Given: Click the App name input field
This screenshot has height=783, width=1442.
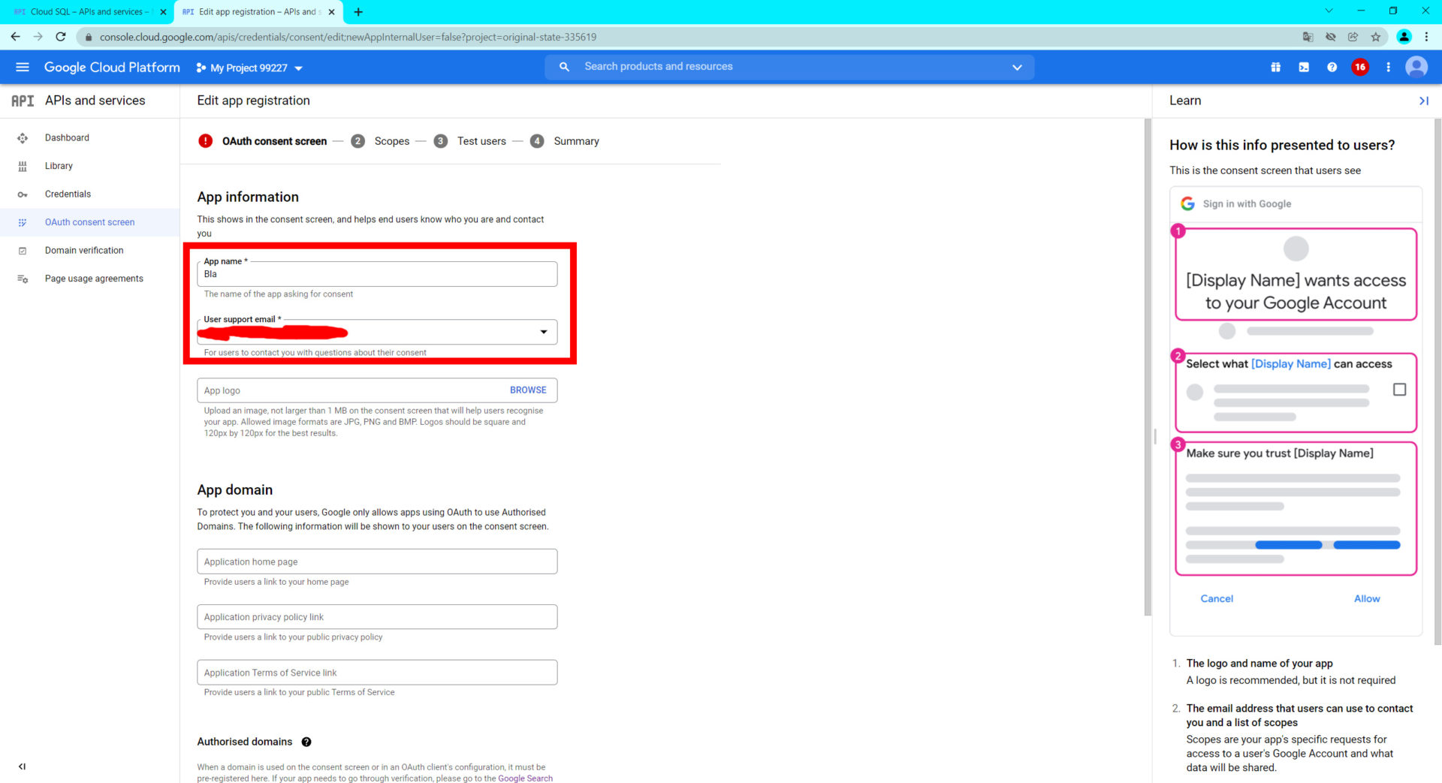Looking at the screenshot, I should (x=377, y=274).
